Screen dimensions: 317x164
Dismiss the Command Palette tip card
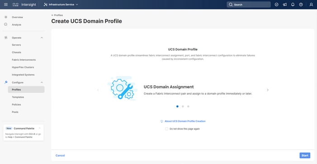(x=40, y=128)
